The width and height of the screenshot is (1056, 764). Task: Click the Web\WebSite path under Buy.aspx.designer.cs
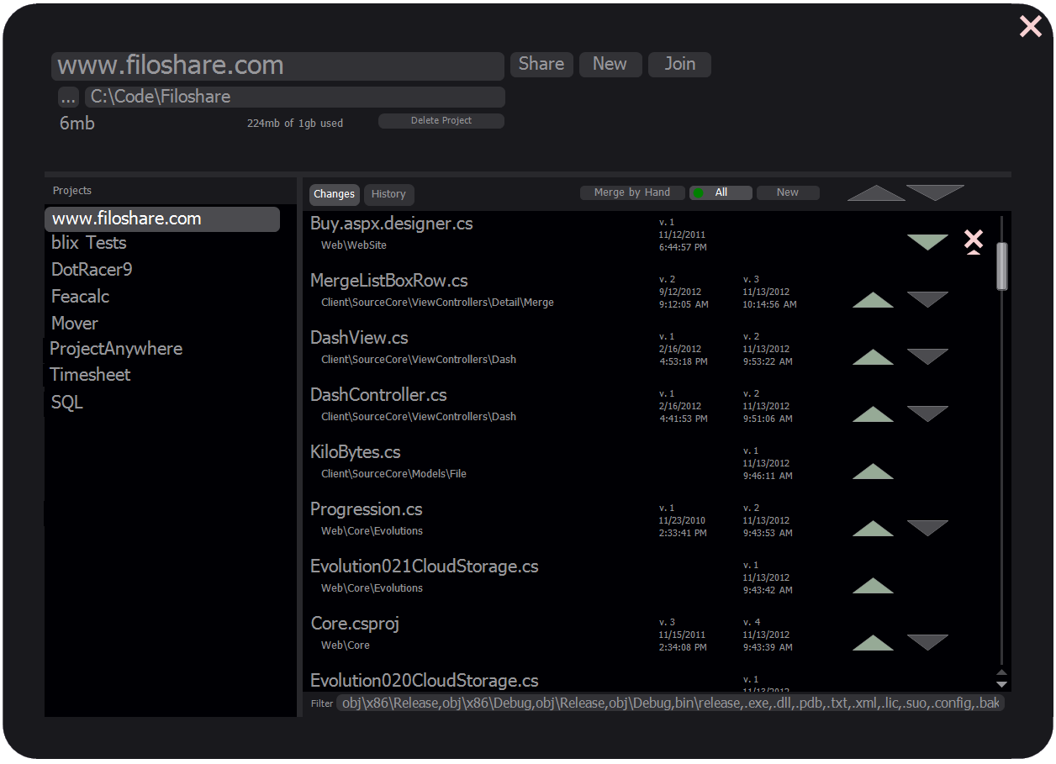click(354, 245)
